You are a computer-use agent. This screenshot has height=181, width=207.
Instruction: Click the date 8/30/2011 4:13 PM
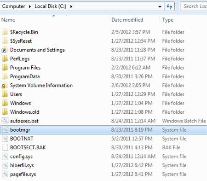(132, 147)
